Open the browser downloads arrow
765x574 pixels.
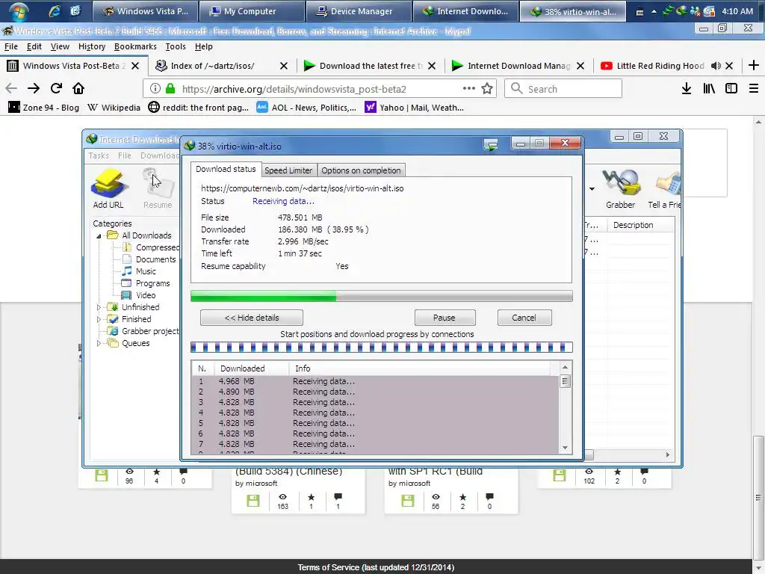tap(687, 88)
